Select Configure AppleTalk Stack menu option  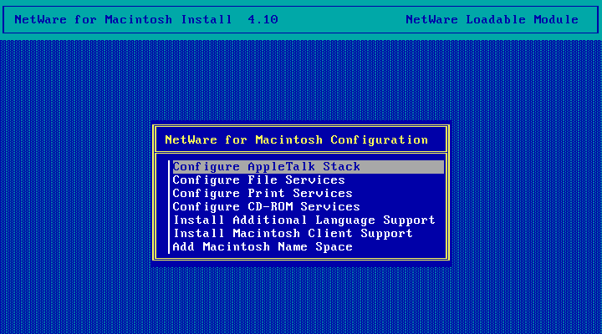coord(309,167)
